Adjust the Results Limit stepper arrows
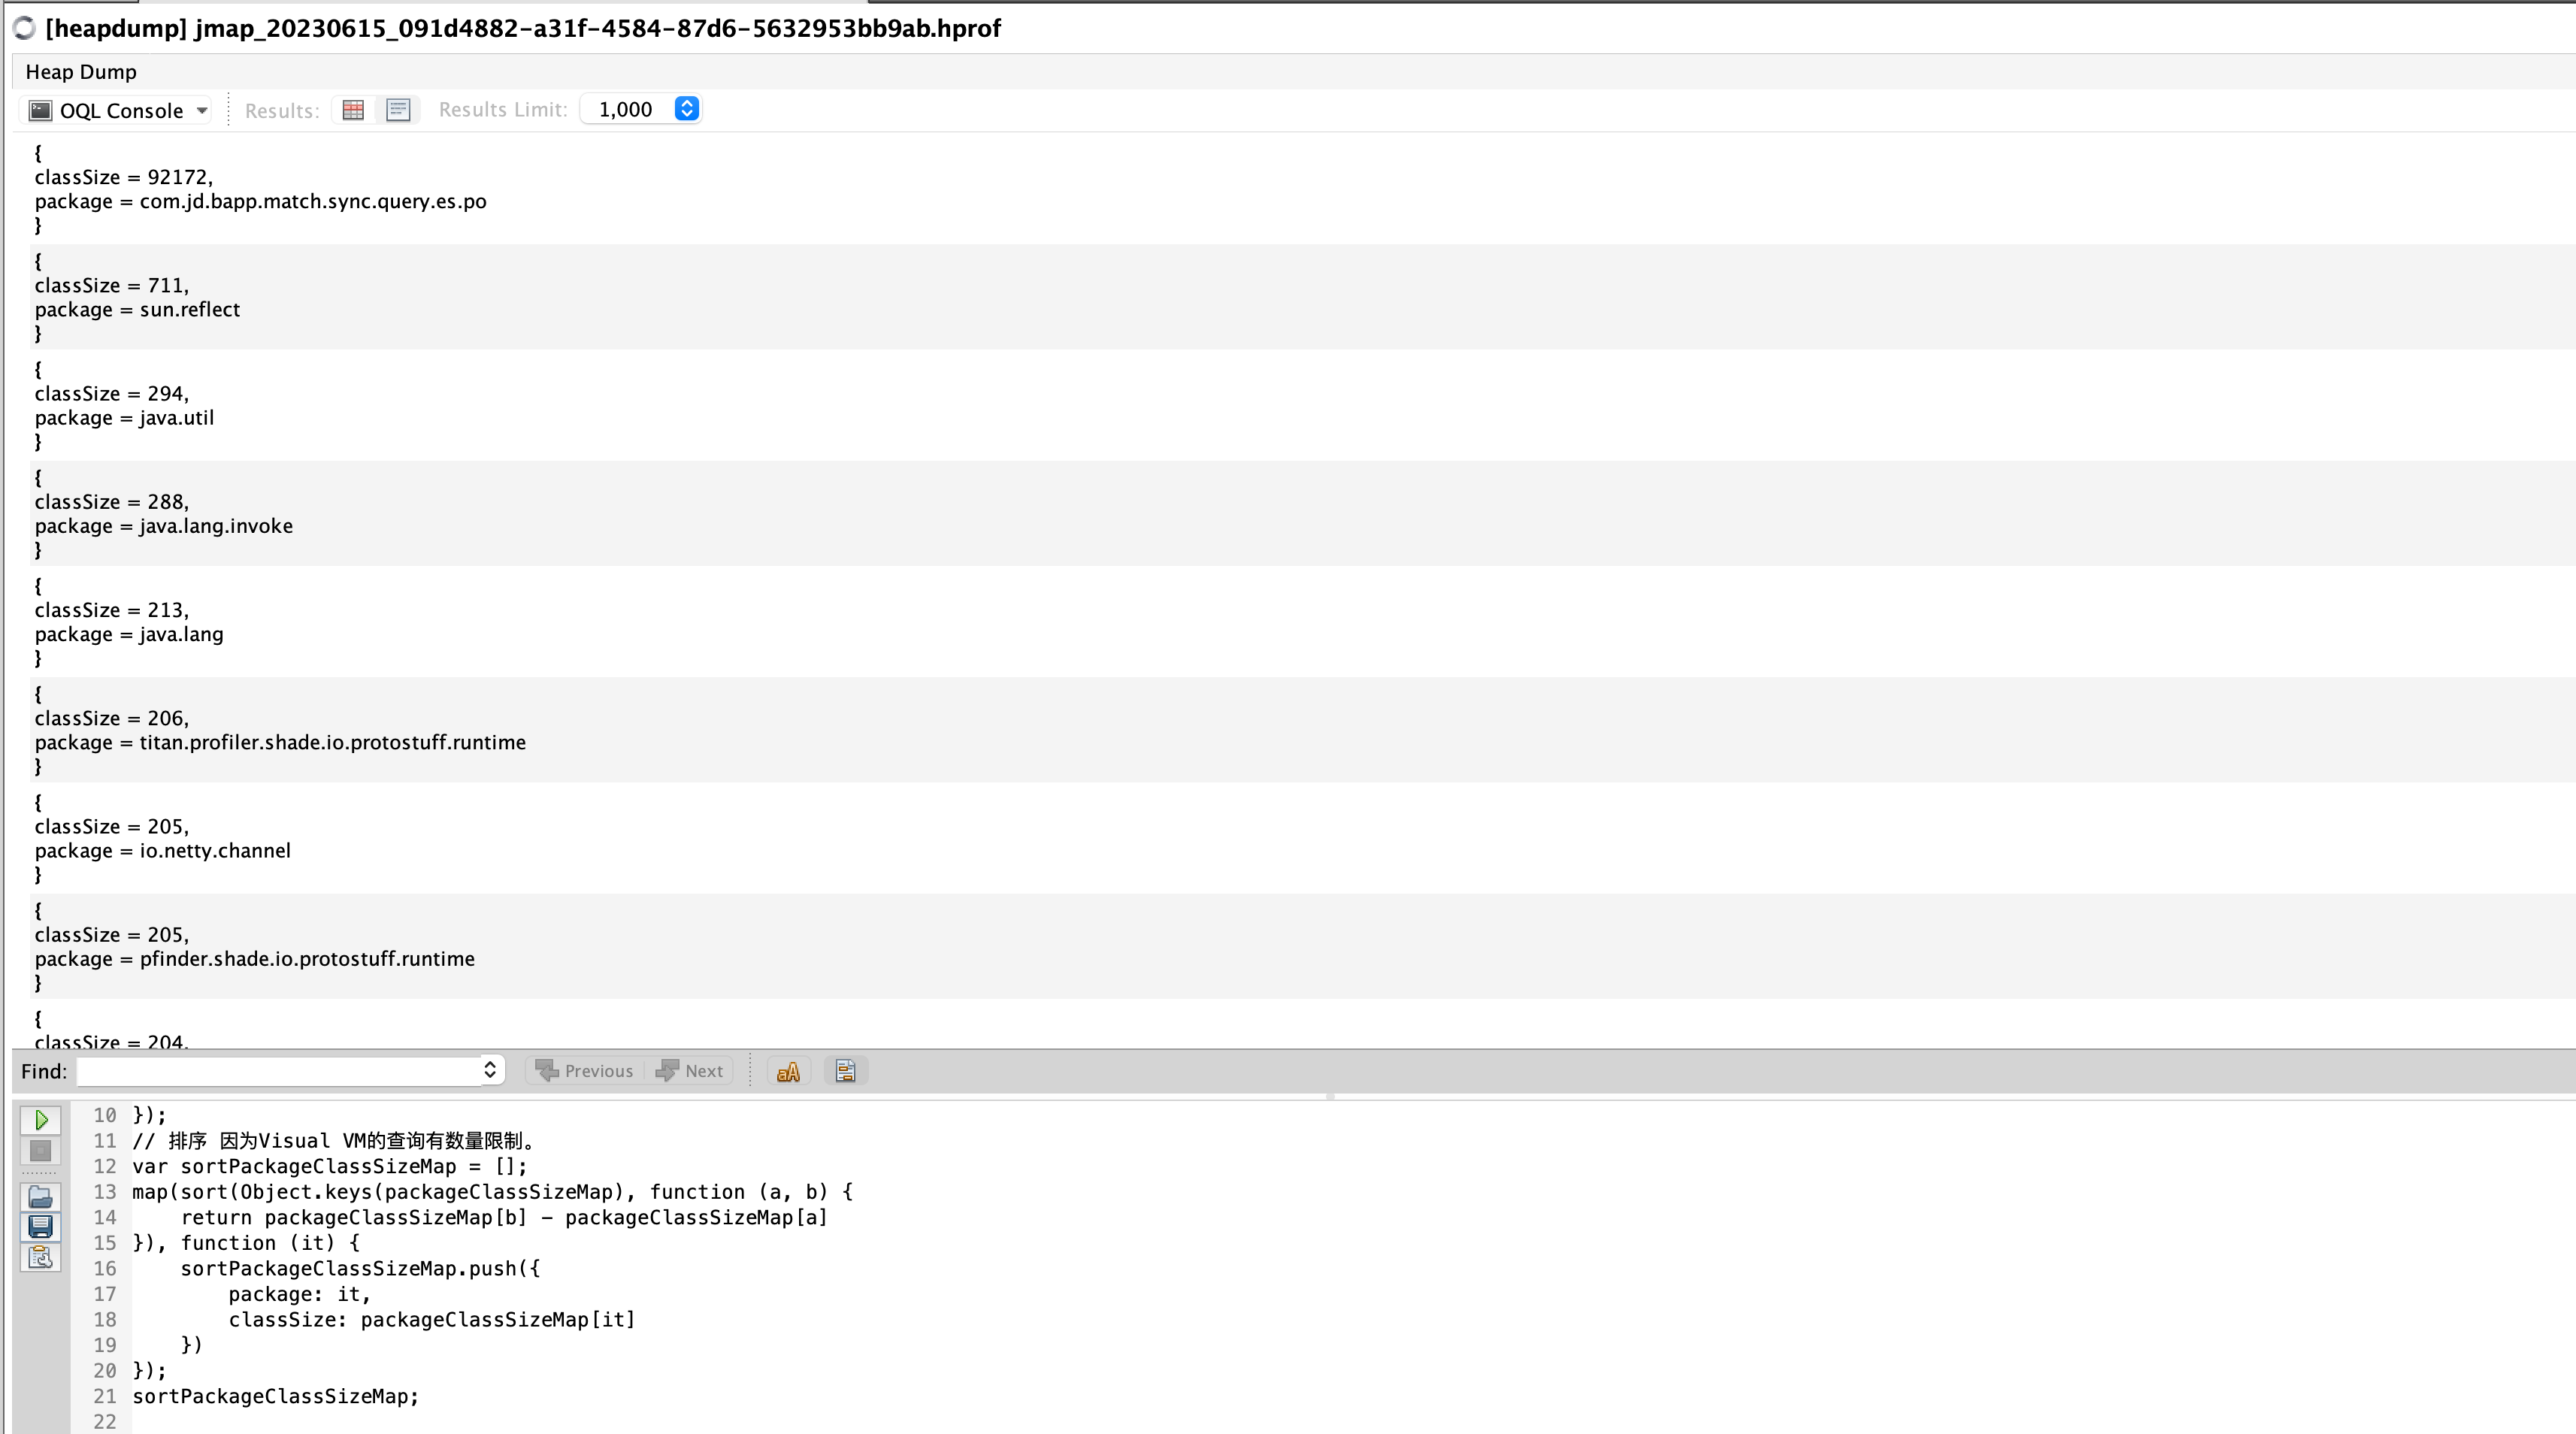 (x=687, y=109)
